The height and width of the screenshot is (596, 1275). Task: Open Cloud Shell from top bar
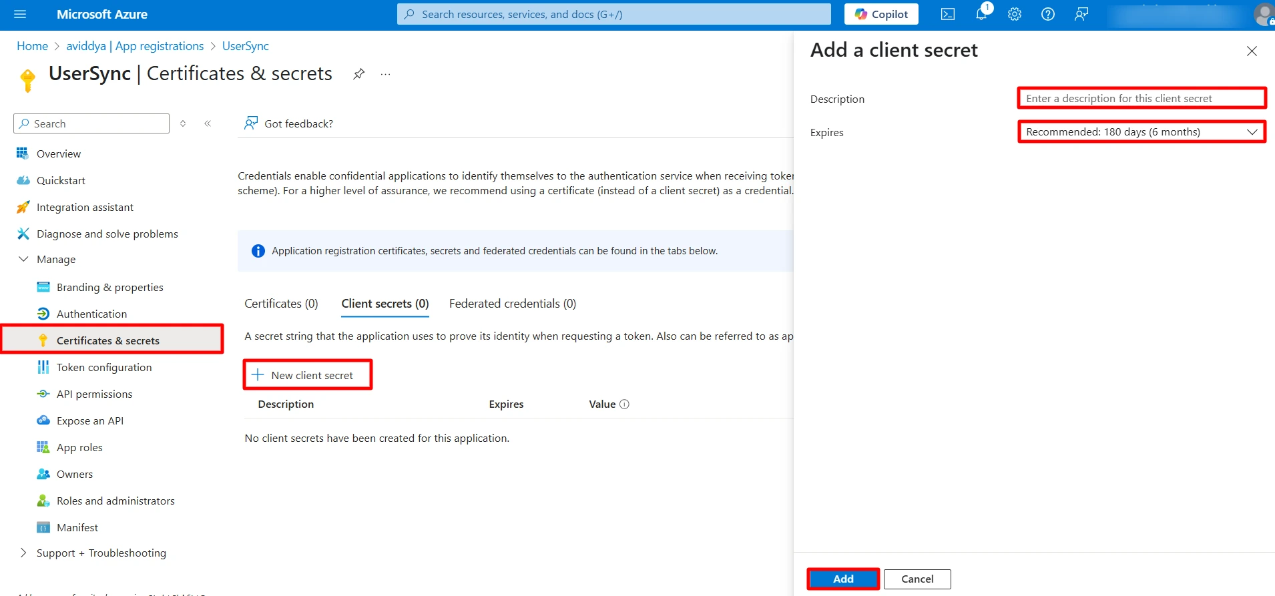click(x=948, y=14)
